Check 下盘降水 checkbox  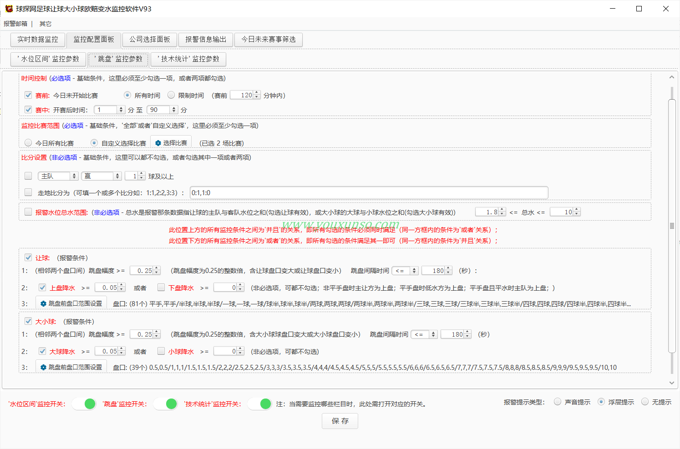click(x=161, y=288)
